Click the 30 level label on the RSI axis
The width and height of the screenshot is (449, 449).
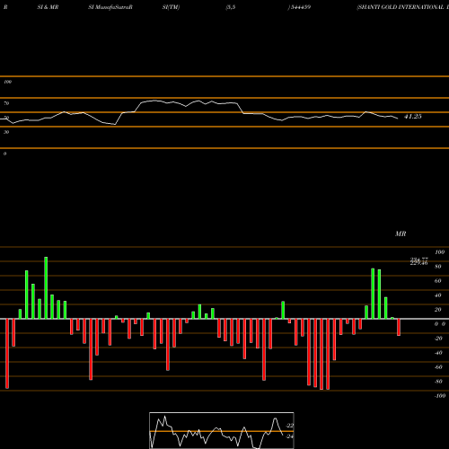pos(6,132)
